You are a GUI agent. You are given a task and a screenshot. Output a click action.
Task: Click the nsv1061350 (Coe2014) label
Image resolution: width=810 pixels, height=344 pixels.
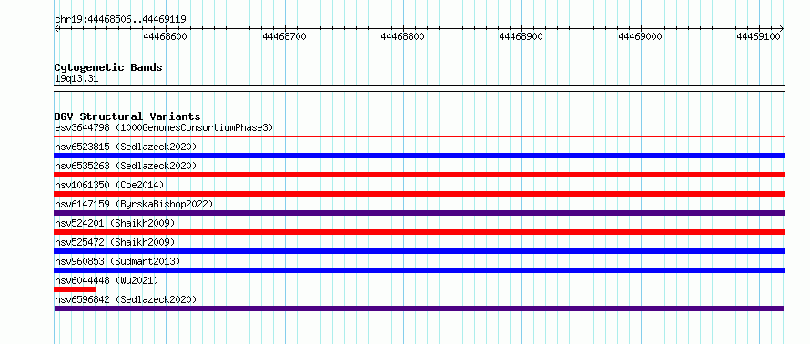[x=109, y=185]
